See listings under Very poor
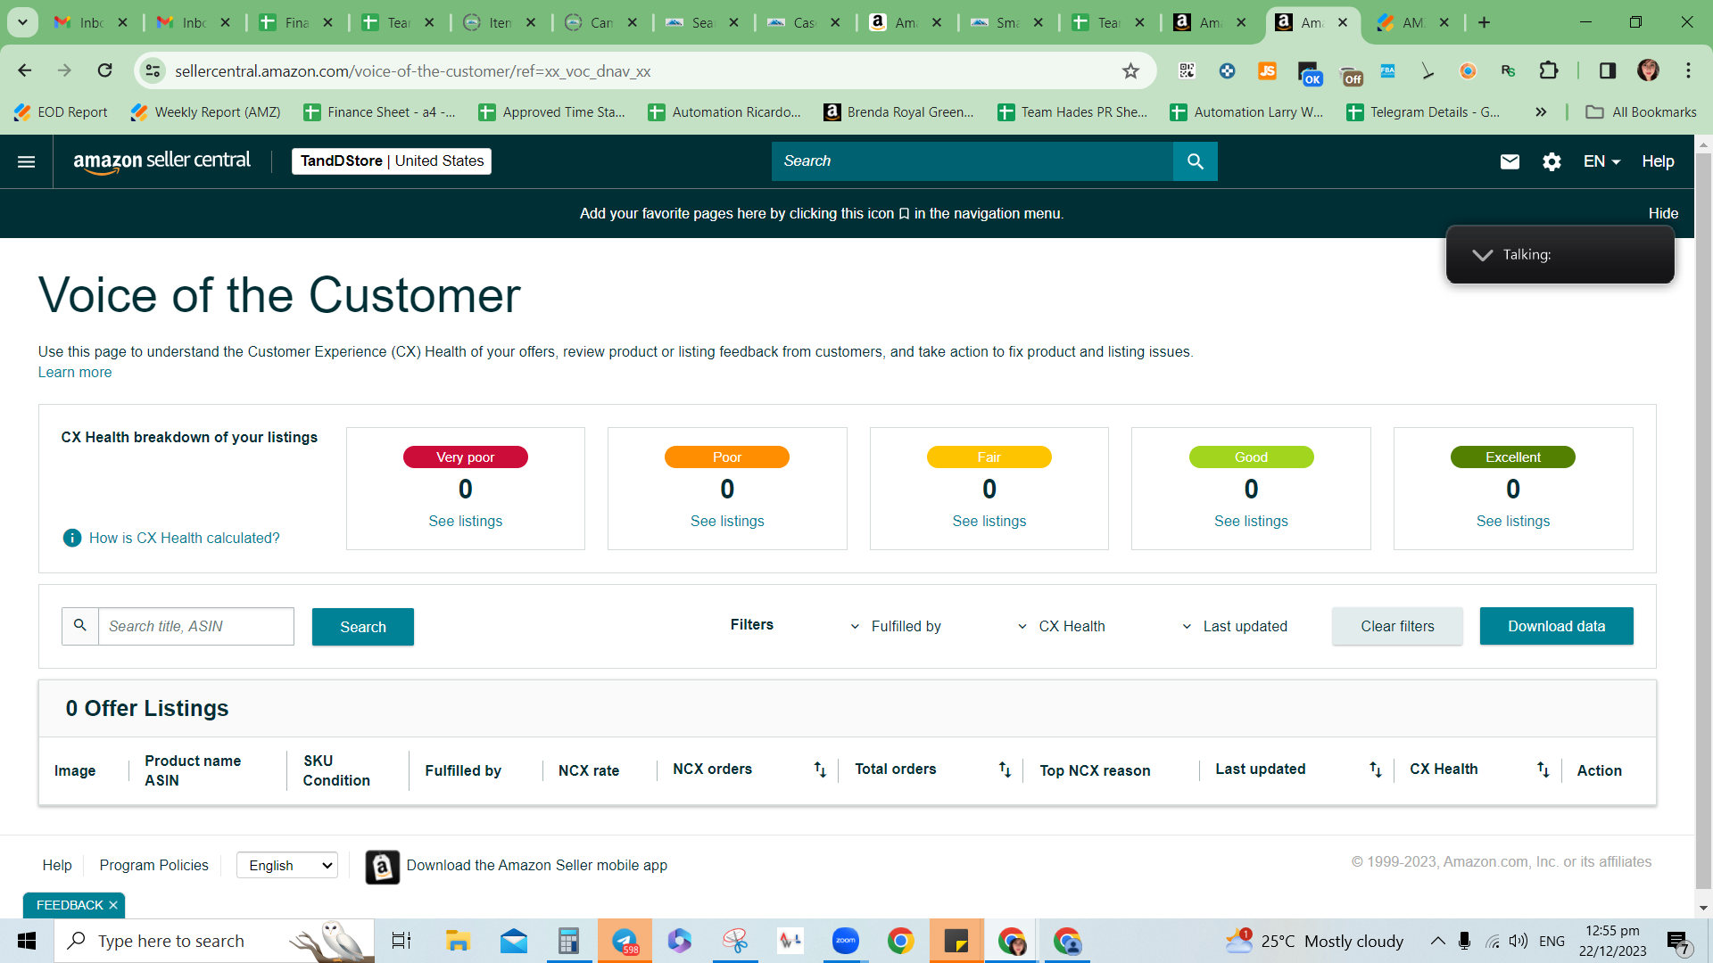The width and height of the screenshot is (1713, 963). tap(465, 521)
